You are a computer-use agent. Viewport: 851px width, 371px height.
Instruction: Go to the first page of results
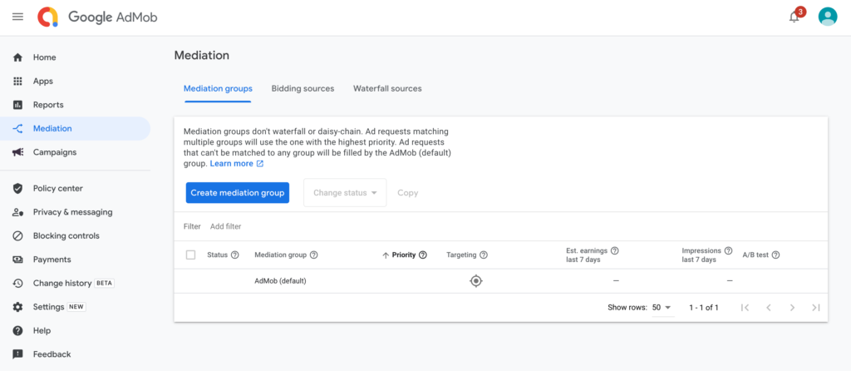pyautogui.click(x=745, y=308)
